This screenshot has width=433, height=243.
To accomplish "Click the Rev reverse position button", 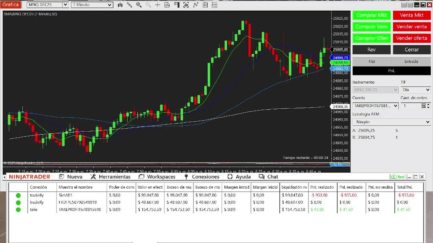I will (x=371, y=50).
